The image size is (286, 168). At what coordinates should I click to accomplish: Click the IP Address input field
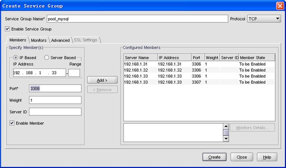[x=40, y=73]
